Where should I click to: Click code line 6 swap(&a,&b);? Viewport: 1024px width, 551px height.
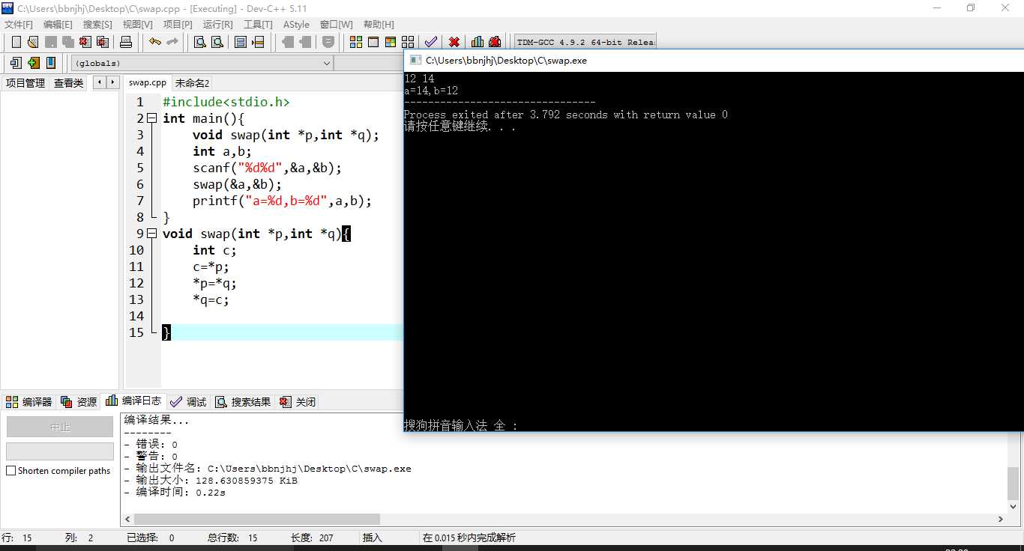pyautogui.click(x=237, y=184)
